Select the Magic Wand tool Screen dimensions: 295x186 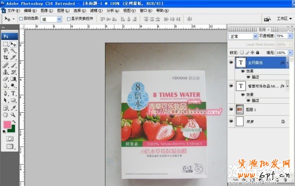tap(13, 51)
